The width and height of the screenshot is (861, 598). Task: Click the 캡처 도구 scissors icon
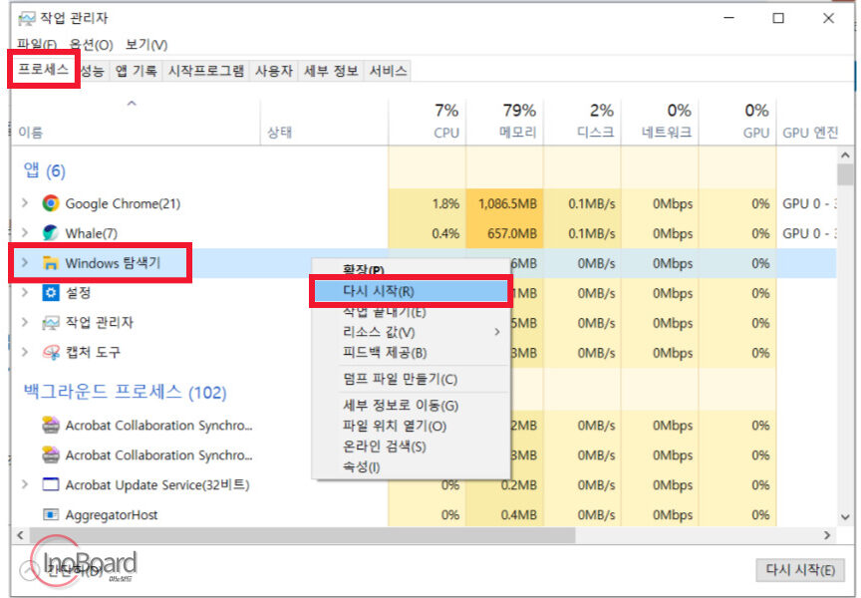click(x=51, y=352)
